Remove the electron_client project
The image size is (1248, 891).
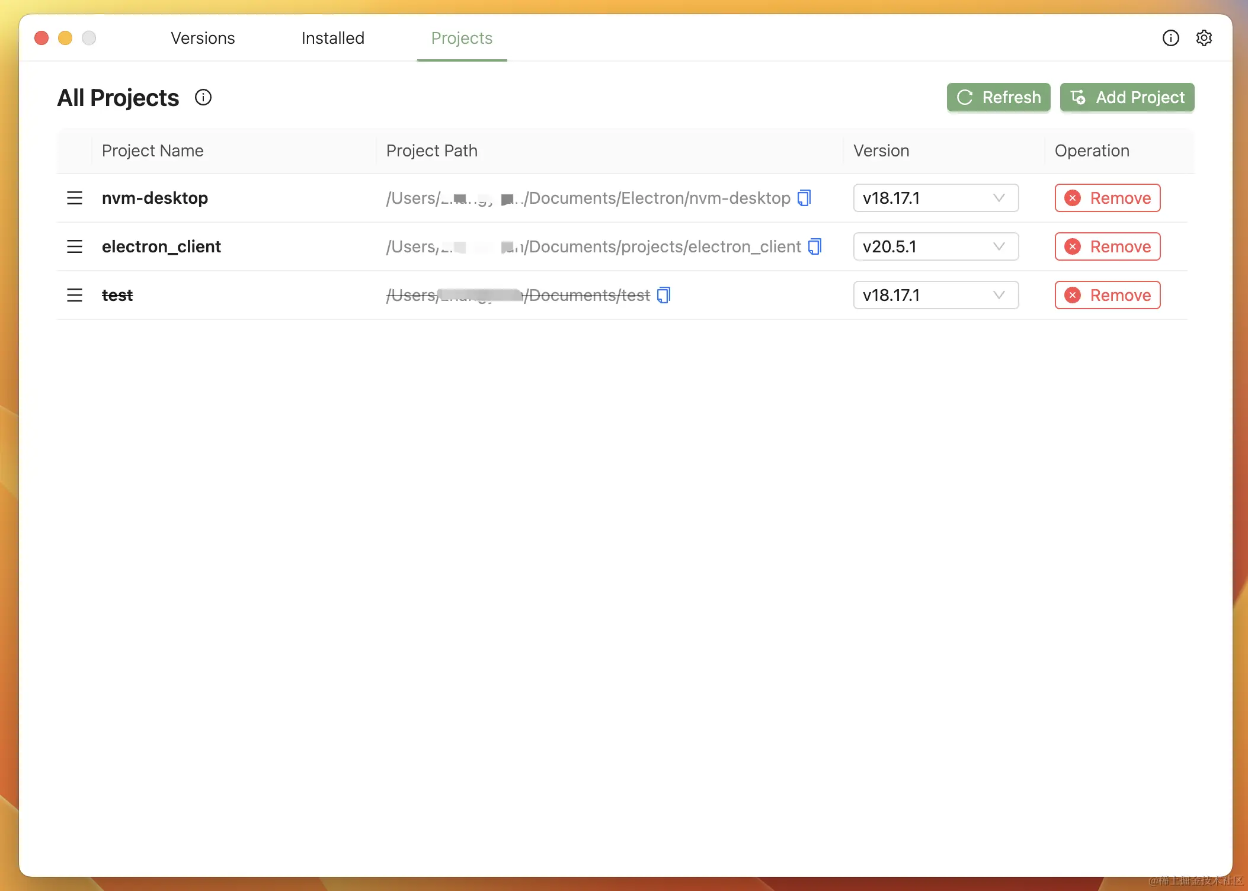pyautogui.click(x=1107, y=246)
